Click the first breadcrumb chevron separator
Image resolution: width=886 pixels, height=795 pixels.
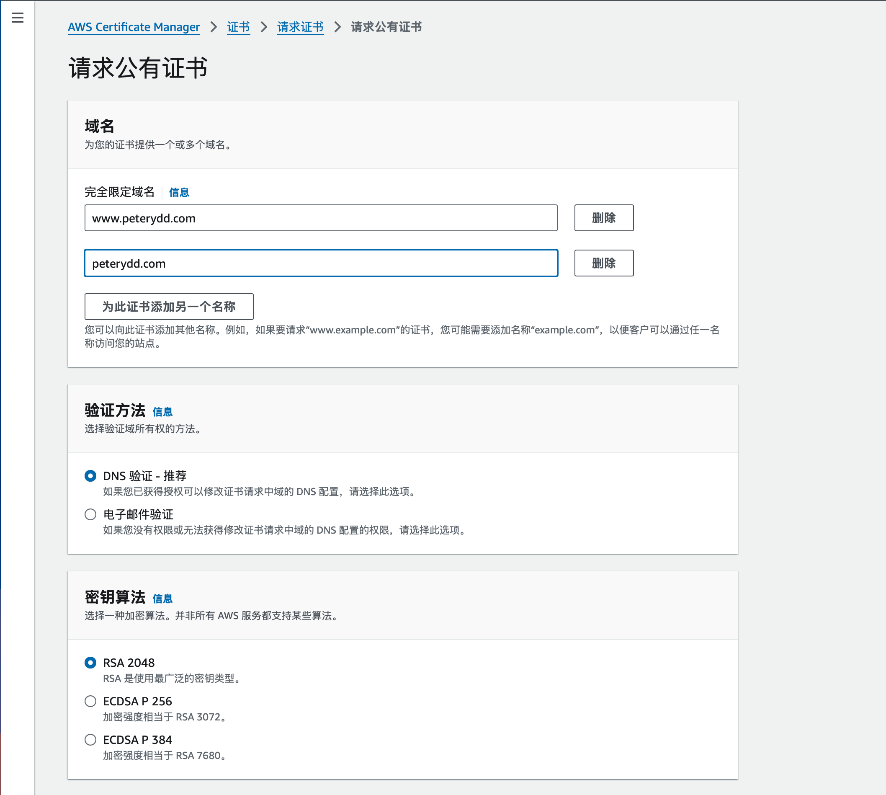pos(214,27)
